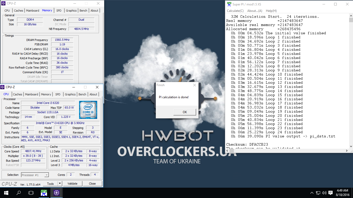Open SPD tab in lower CPU-Z window
The width and height of the screenshot is (353, 198).
click(58, 94)
